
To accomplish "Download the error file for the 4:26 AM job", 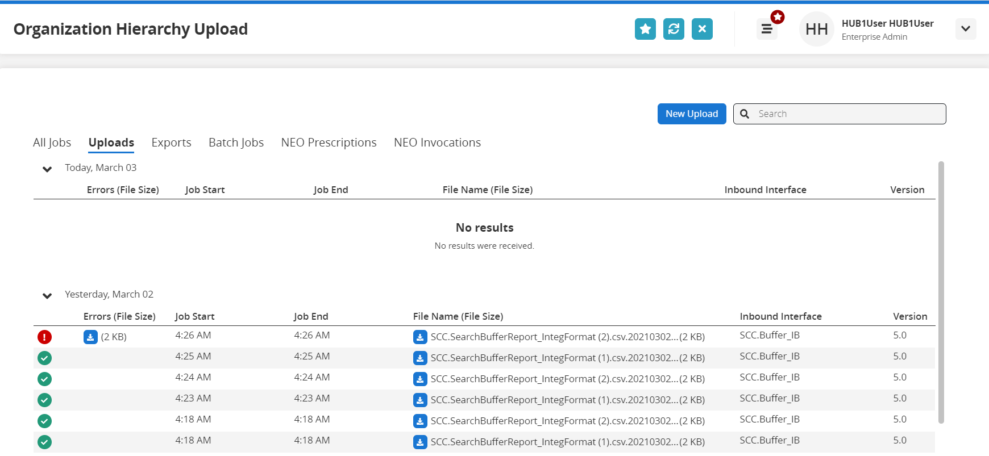I will 90,337.
